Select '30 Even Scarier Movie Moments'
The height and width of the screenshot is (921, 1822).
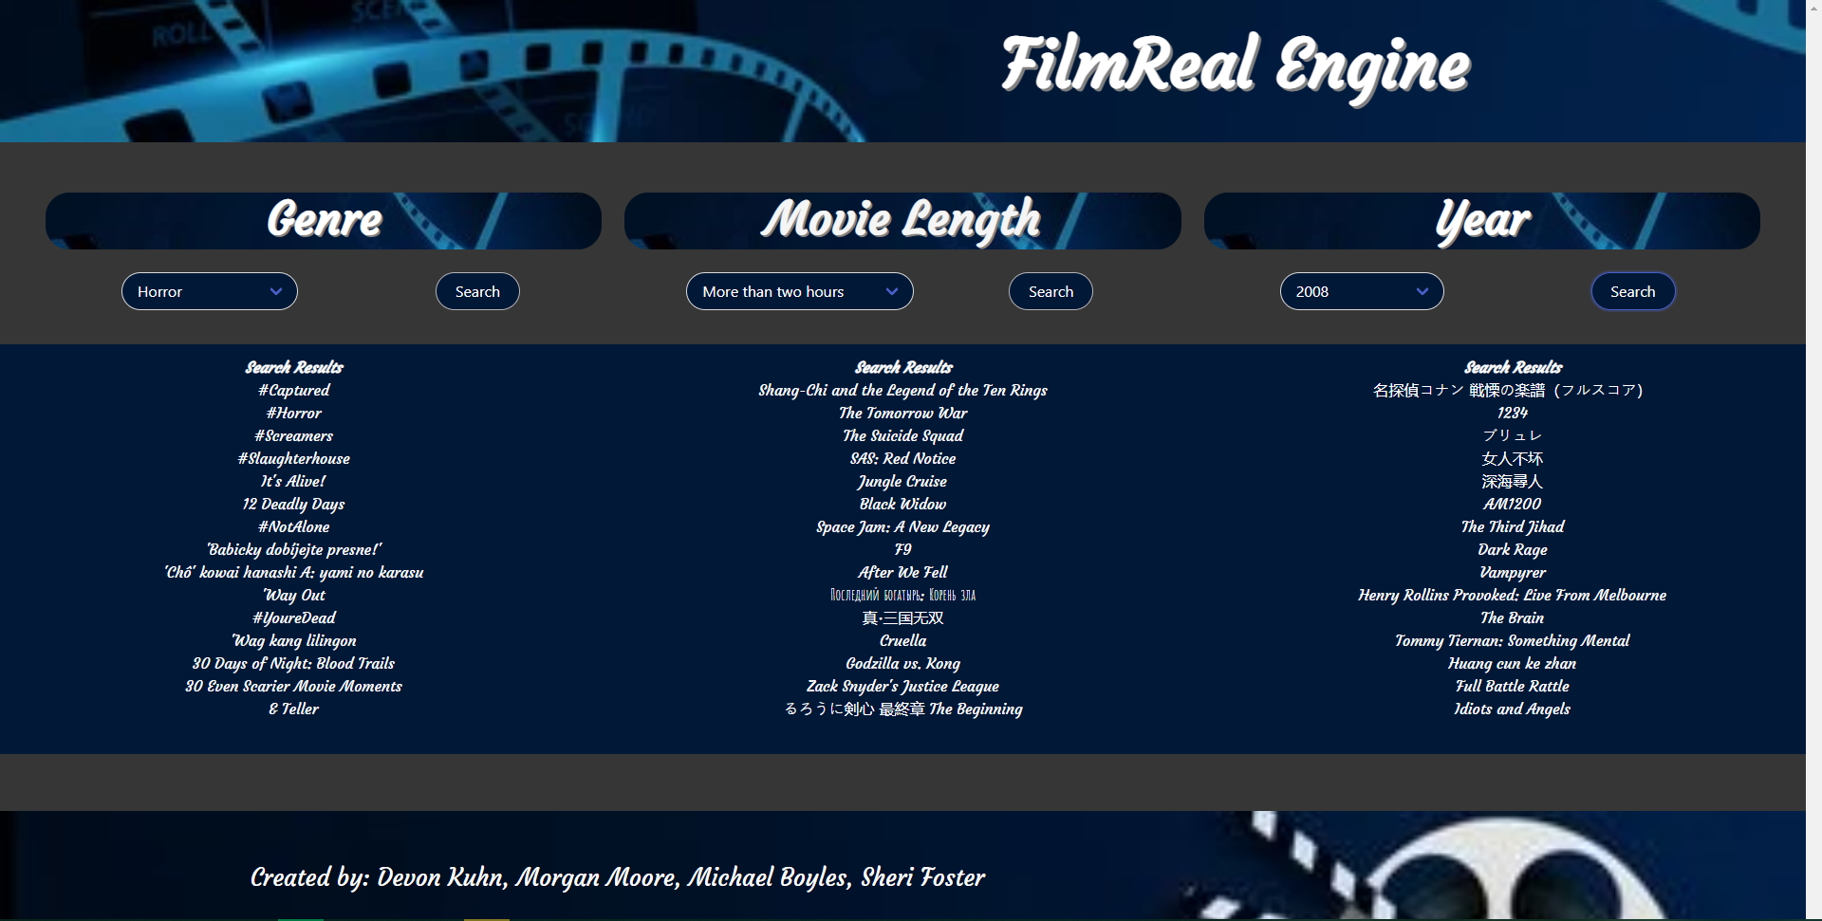[294, 686]
